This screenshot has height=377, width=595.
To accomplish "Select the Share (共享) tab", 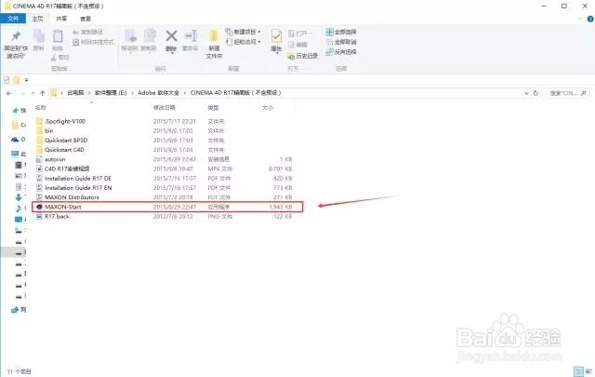I will 61,19.
